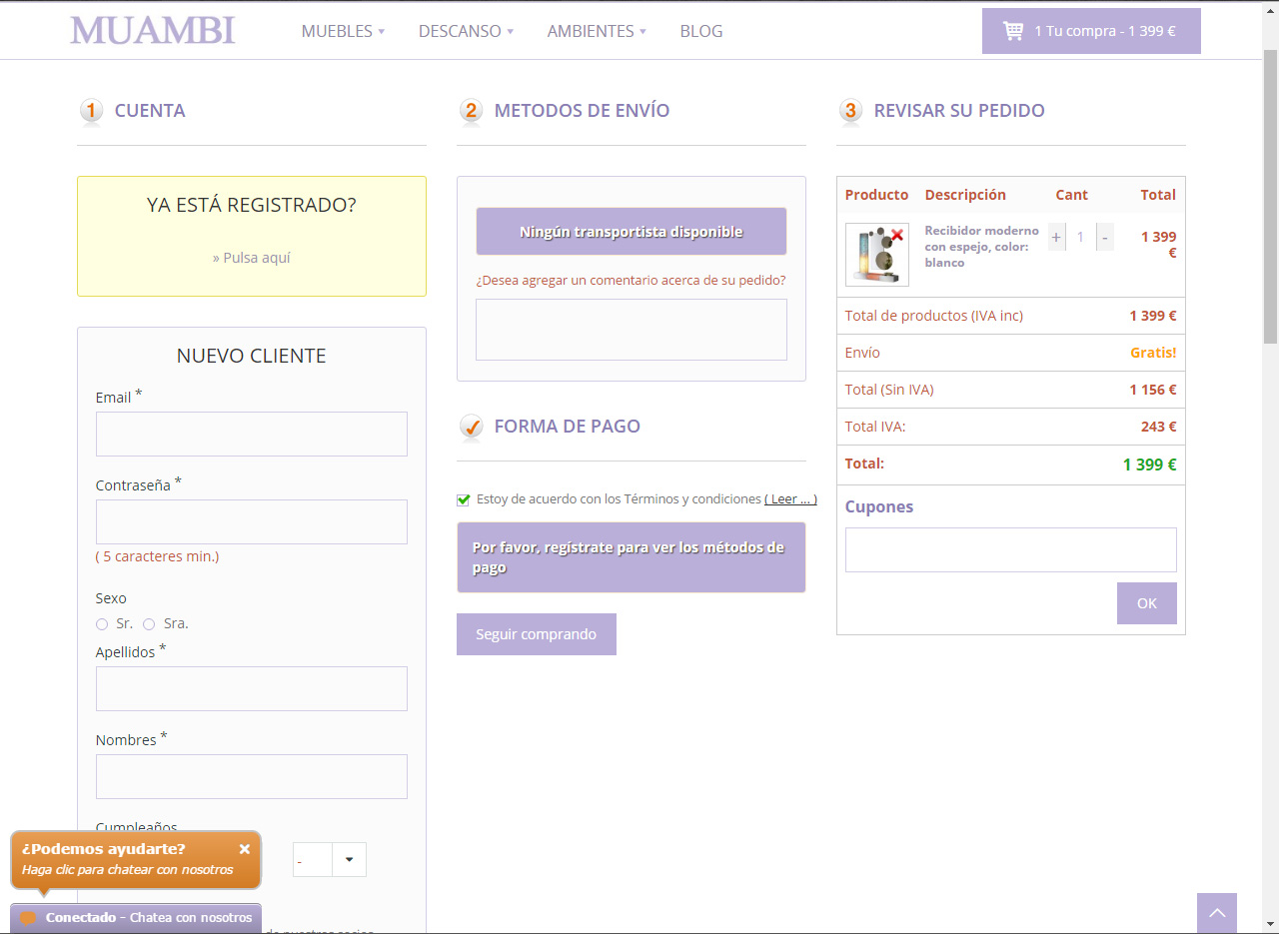Click the back-to-top arrow button

1217,913
